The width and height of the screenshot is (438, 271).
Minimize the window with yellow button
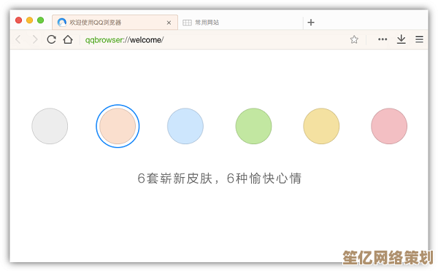[x=30, y=20]
